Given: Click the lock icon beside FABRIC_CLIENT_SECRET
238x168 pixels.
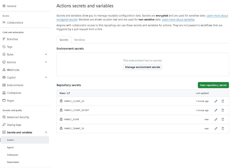Looking at the screenshot, I should click(61, 110).
